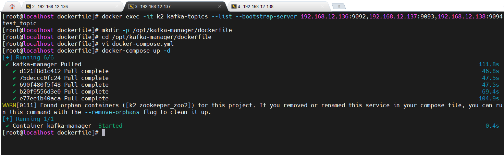Click the --remove-orphans flag text
Viewport: 504px width, 155px height.
pyautogui.click(x=112, y=112)
